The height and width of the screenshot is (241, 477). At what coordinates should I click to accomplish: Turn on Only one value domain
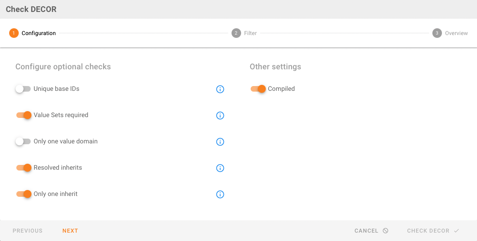click(x=23, y=141)
